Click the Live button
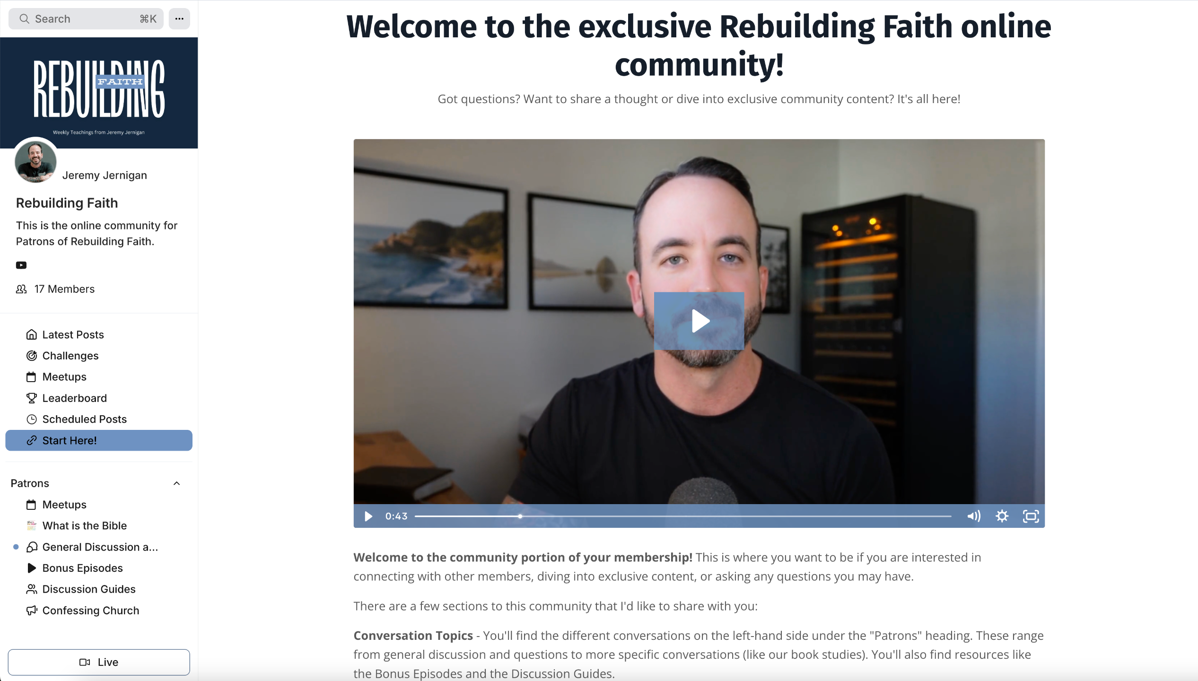The image size is (1198, 681). click(99, 662)
